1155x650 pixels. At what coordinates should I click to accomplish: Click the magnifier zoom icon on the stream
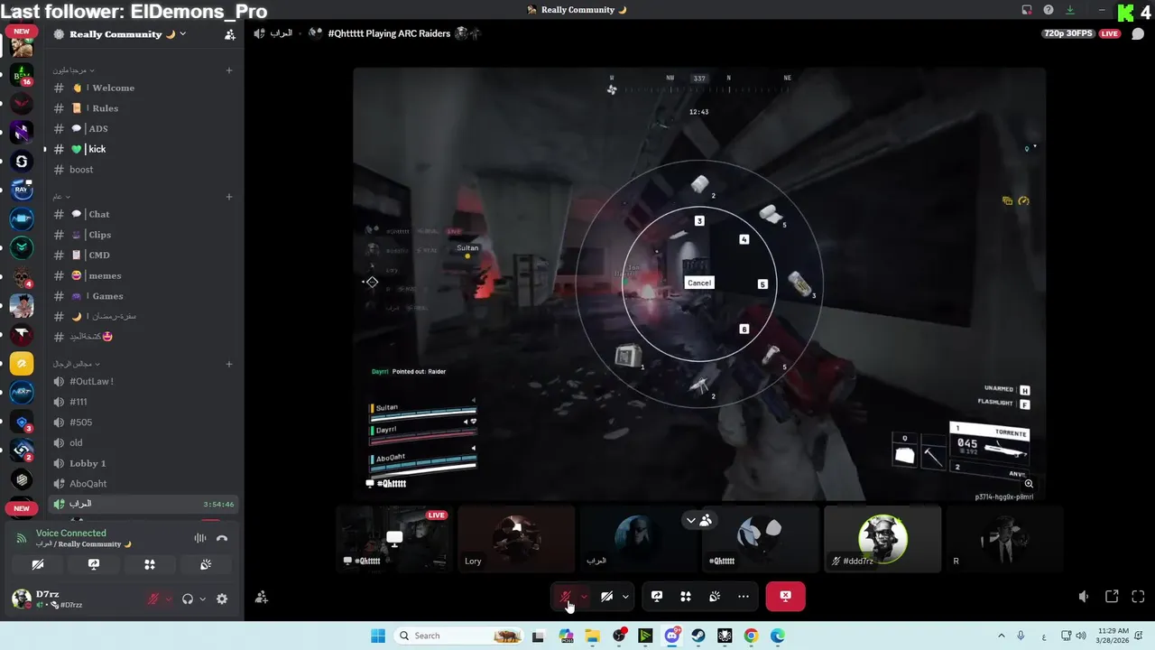1029,484
